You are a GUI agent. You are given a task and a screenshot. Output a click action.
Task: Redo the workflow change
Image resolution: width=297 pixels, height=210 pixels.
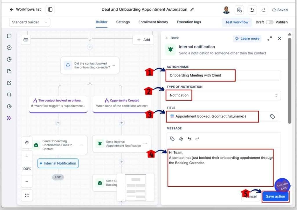point(263,10)
